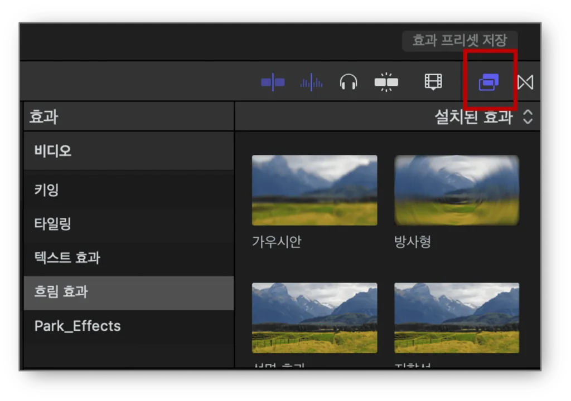The height and width of the screenshot is (401, 571).
Task: Click the 가우시안 blur effect thumbnail
Action: click(x=314, y=190)
